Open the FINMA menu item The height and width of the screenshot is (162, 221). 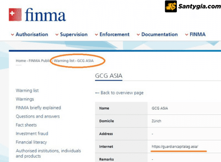[x=198, y=35]
